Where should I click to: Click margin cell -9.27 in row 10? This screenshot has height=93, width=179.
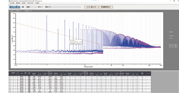pyautogui.click(x=61, y=90)
